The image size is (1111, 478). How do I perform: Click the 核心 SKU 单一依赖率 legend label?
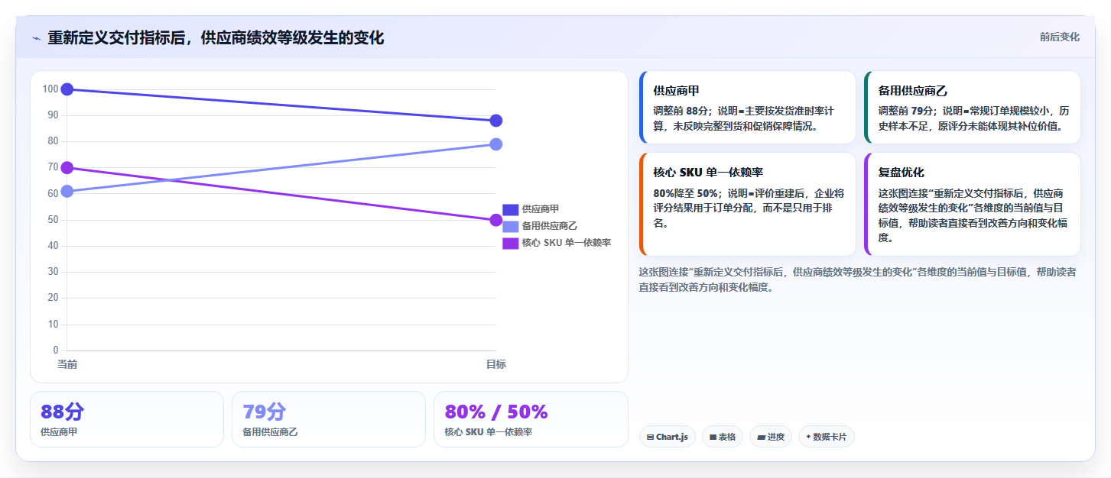coord(567,243)
